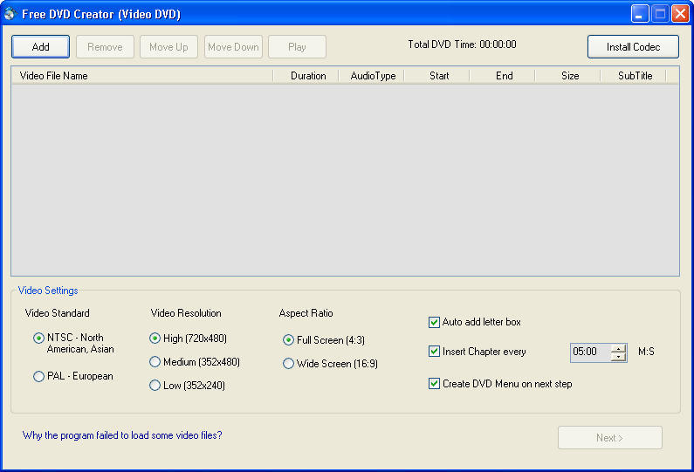
Task: Click the M:S unit label
Action: [x=646, y=352]
